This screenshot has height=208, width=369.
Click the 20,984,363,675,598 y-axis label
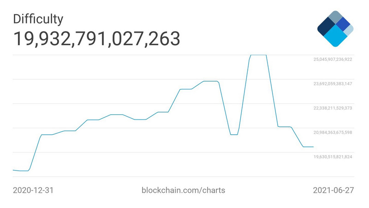pyautogui.click(x=333, y=132)
